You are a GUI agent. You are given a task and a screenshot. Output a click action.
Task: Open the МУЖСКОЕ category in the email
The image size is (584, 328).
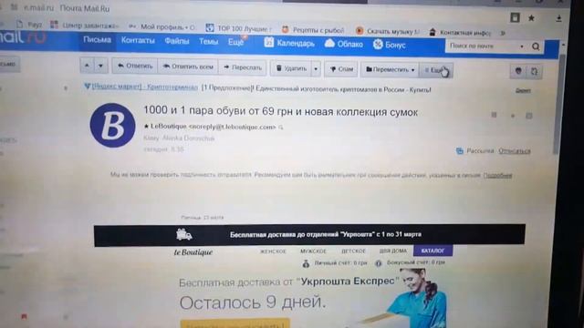click(x=313, y=251)
